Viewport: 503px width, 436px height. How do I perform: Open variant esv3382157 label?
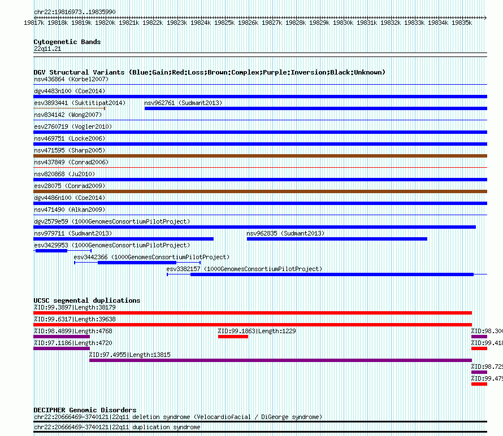pos(244,269)
